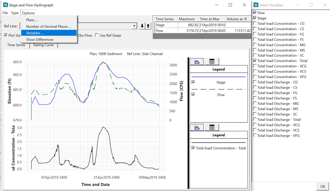Show table view in upper legend panel
The height and width of the screenshot is (191, 330).
[212, 62]
